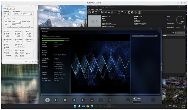The height and width of the screenshot is (110, 188).
Task: Click the HQPlayer Client seek bar
Action: point(101,95)
